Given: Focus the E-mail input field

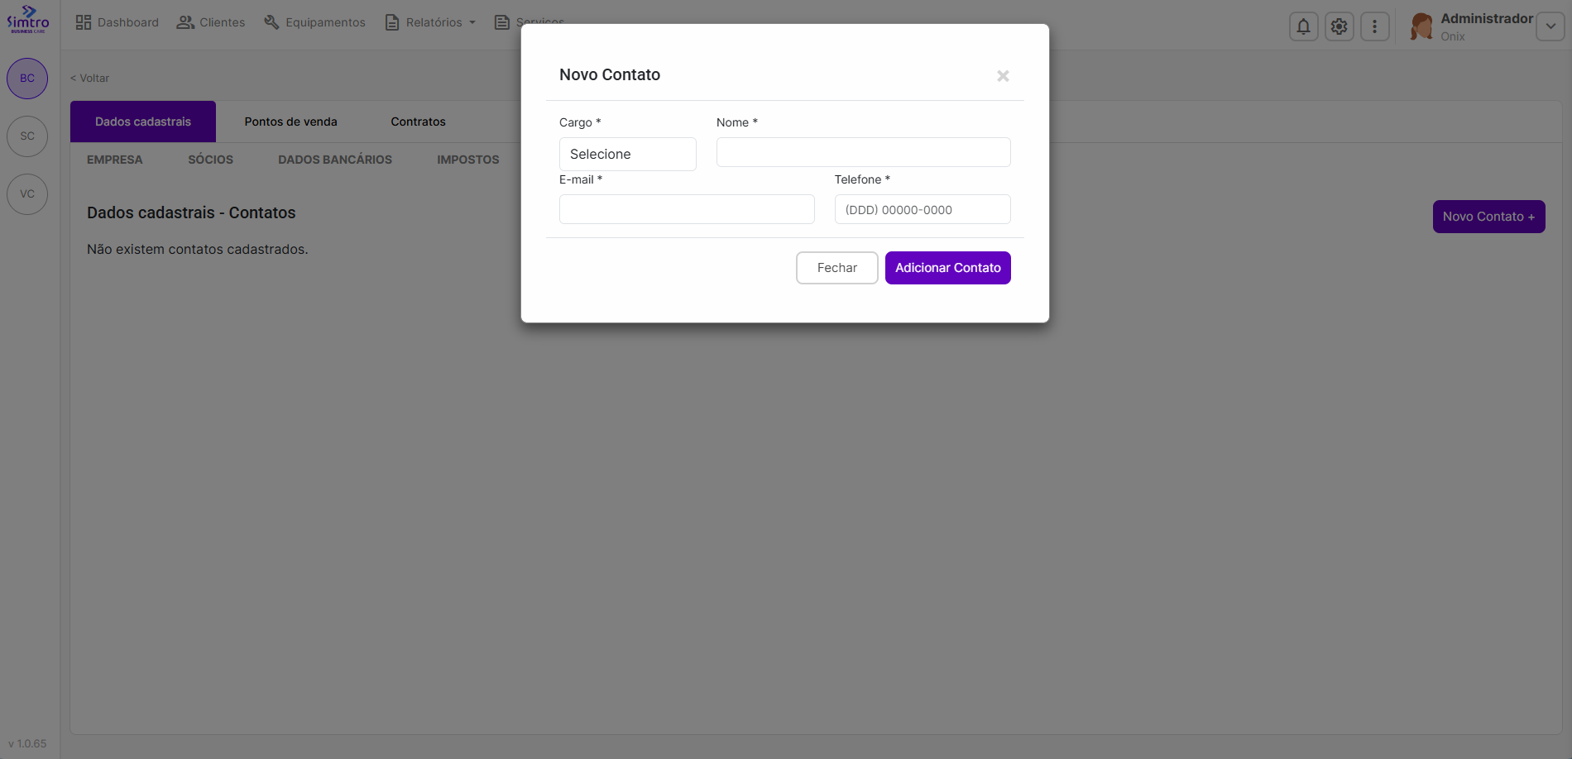Looking at the screenshot, I should click(x=687, y=209).
